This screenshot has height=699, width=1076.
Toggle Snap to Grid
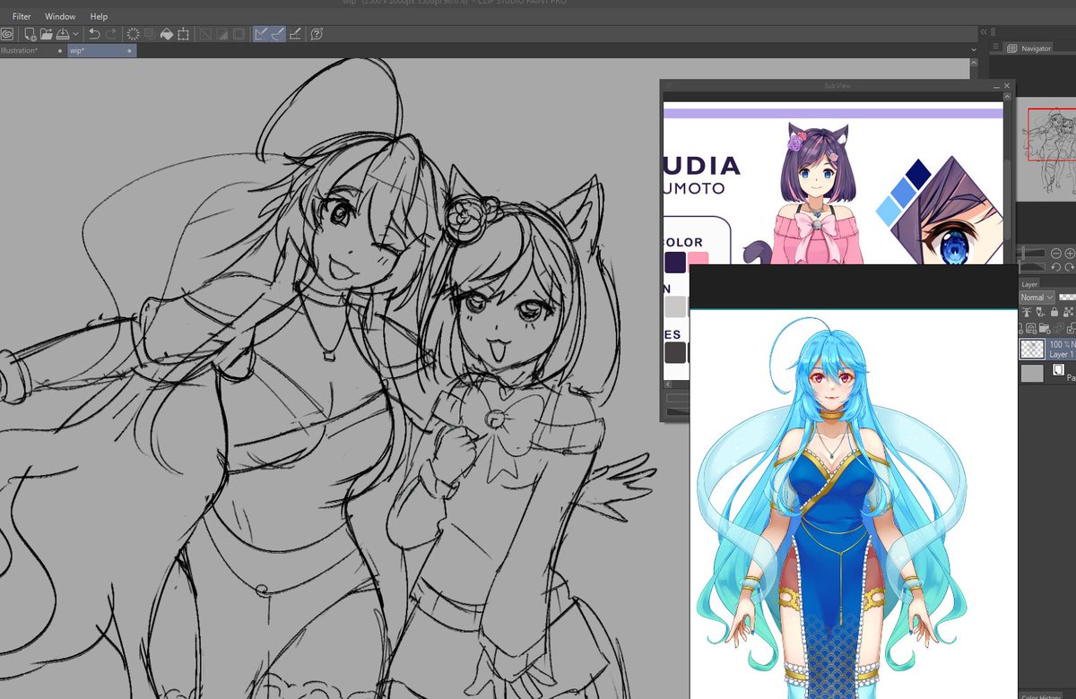(x=295, y=34)
